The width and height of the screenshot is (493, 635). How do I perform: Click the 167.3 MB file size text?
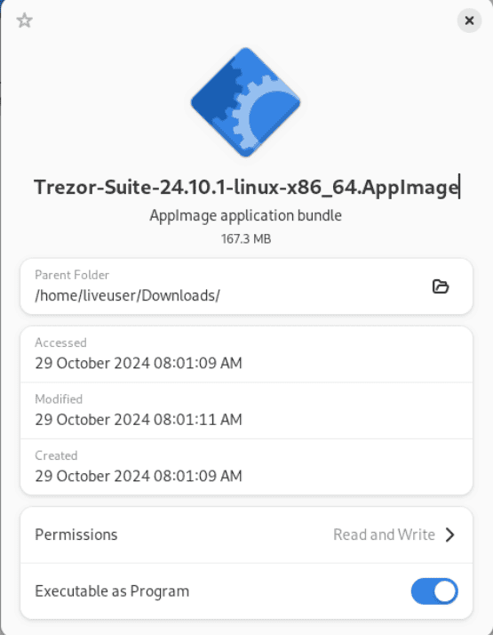246,239
